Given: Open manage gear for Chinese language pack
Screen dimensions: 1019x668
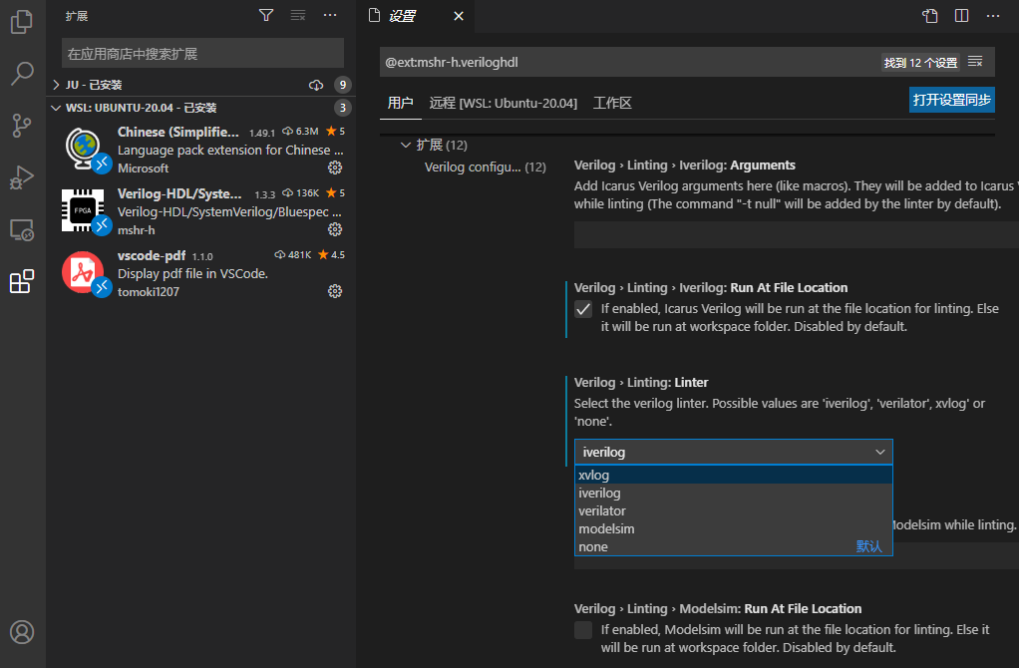Looking at the screenshot, I should pyautogui.click(x=335, y=167).
